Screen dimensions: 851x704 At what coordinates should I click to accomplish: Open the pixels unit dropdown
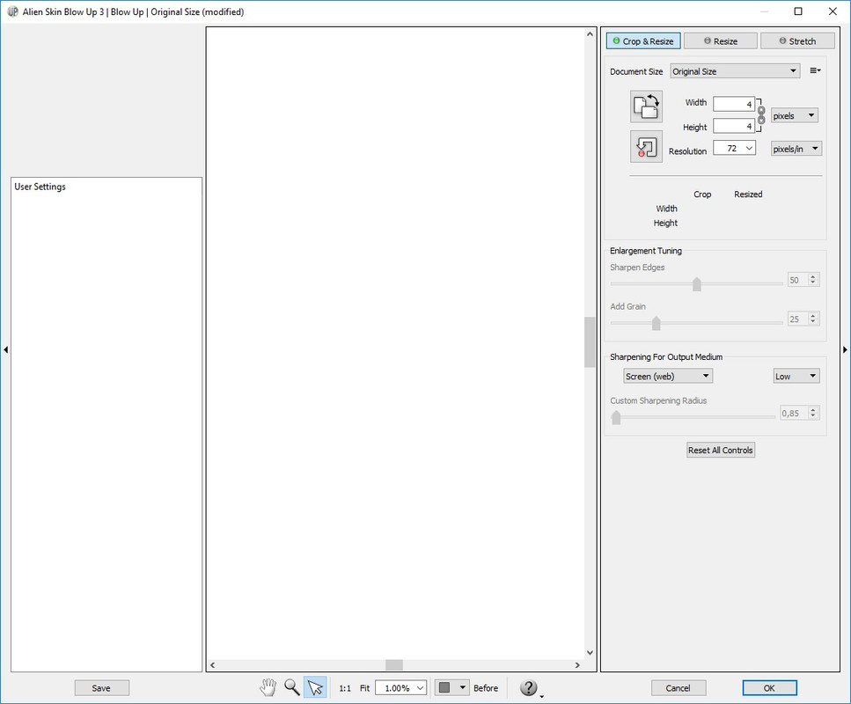[794, 115]
